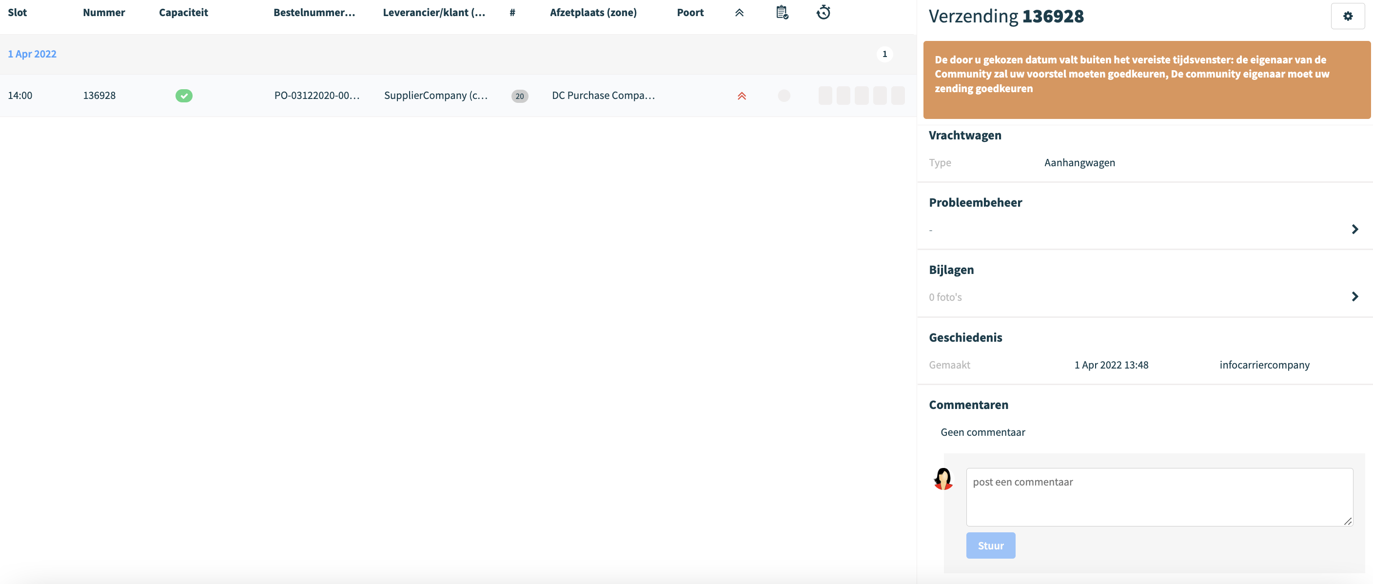
Task: Click the Gemaakt history label
Action: [949, 365]
